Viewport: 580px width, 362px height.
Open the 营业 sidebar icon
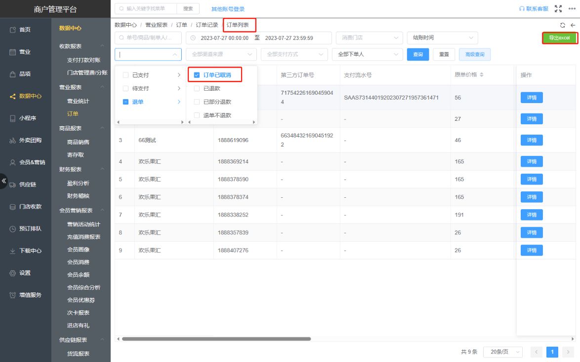[12, 52]
